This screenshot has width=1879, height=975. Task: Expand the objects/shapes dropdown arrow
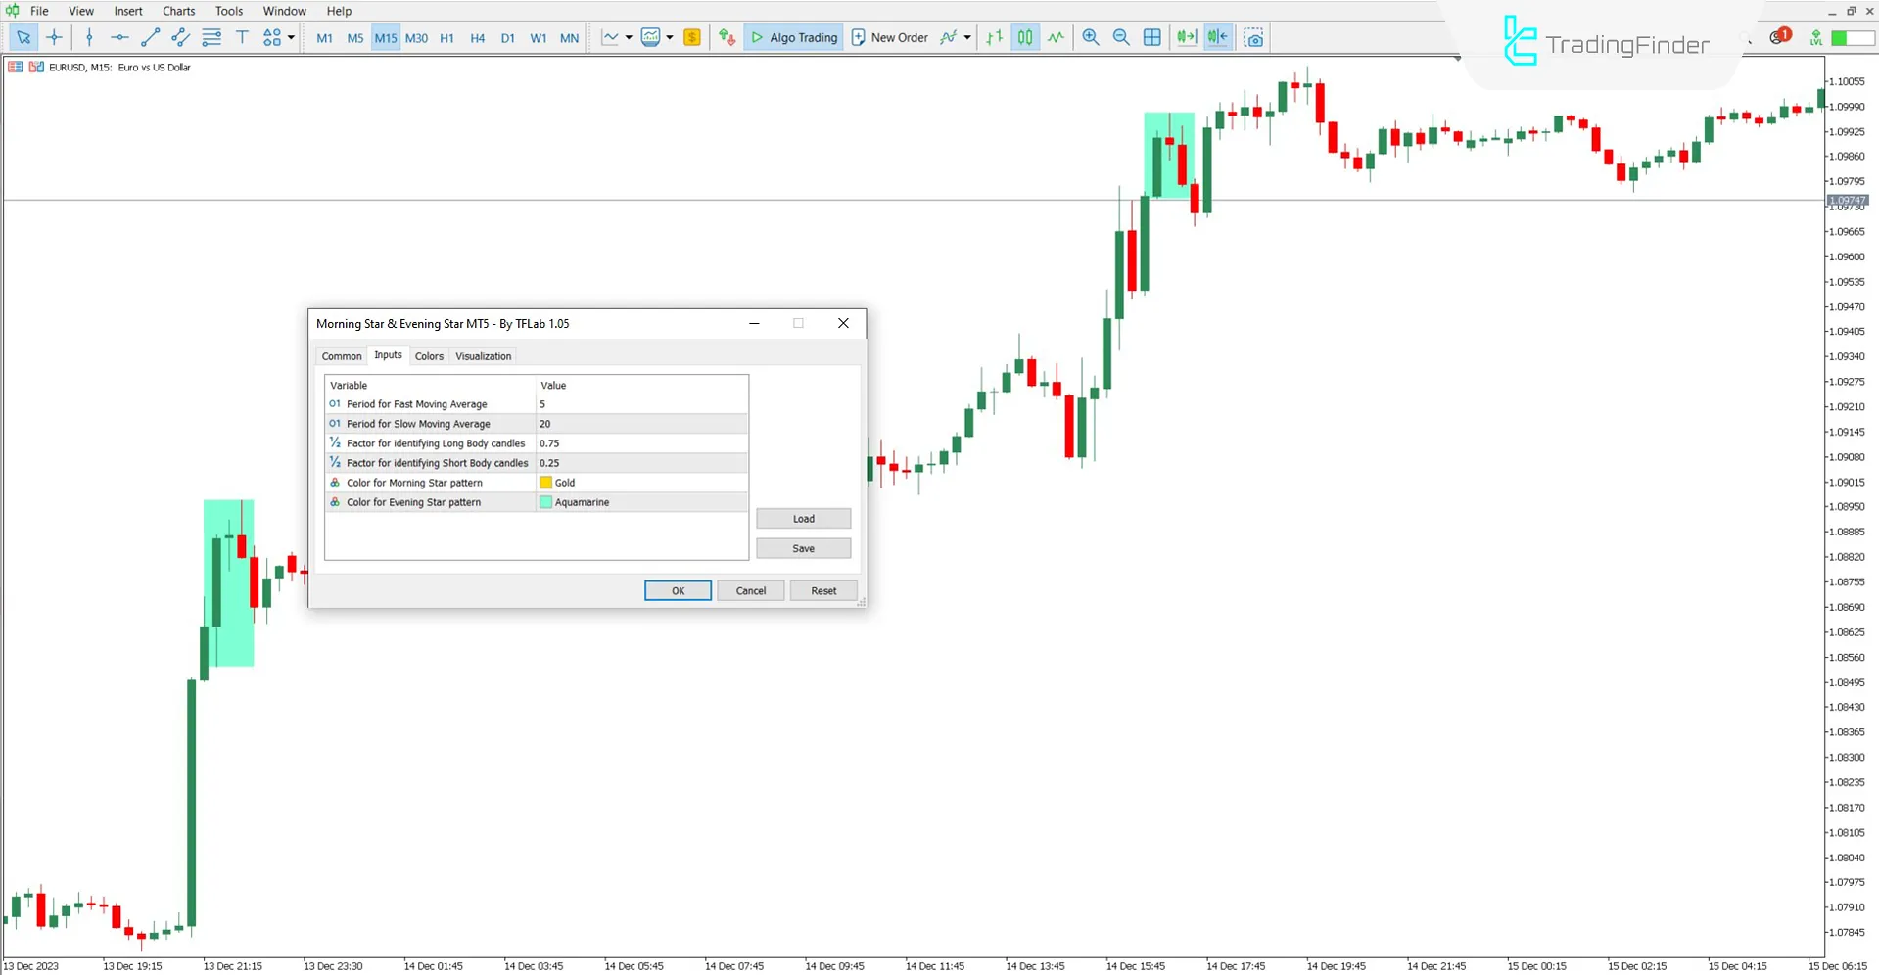point(292,37)
